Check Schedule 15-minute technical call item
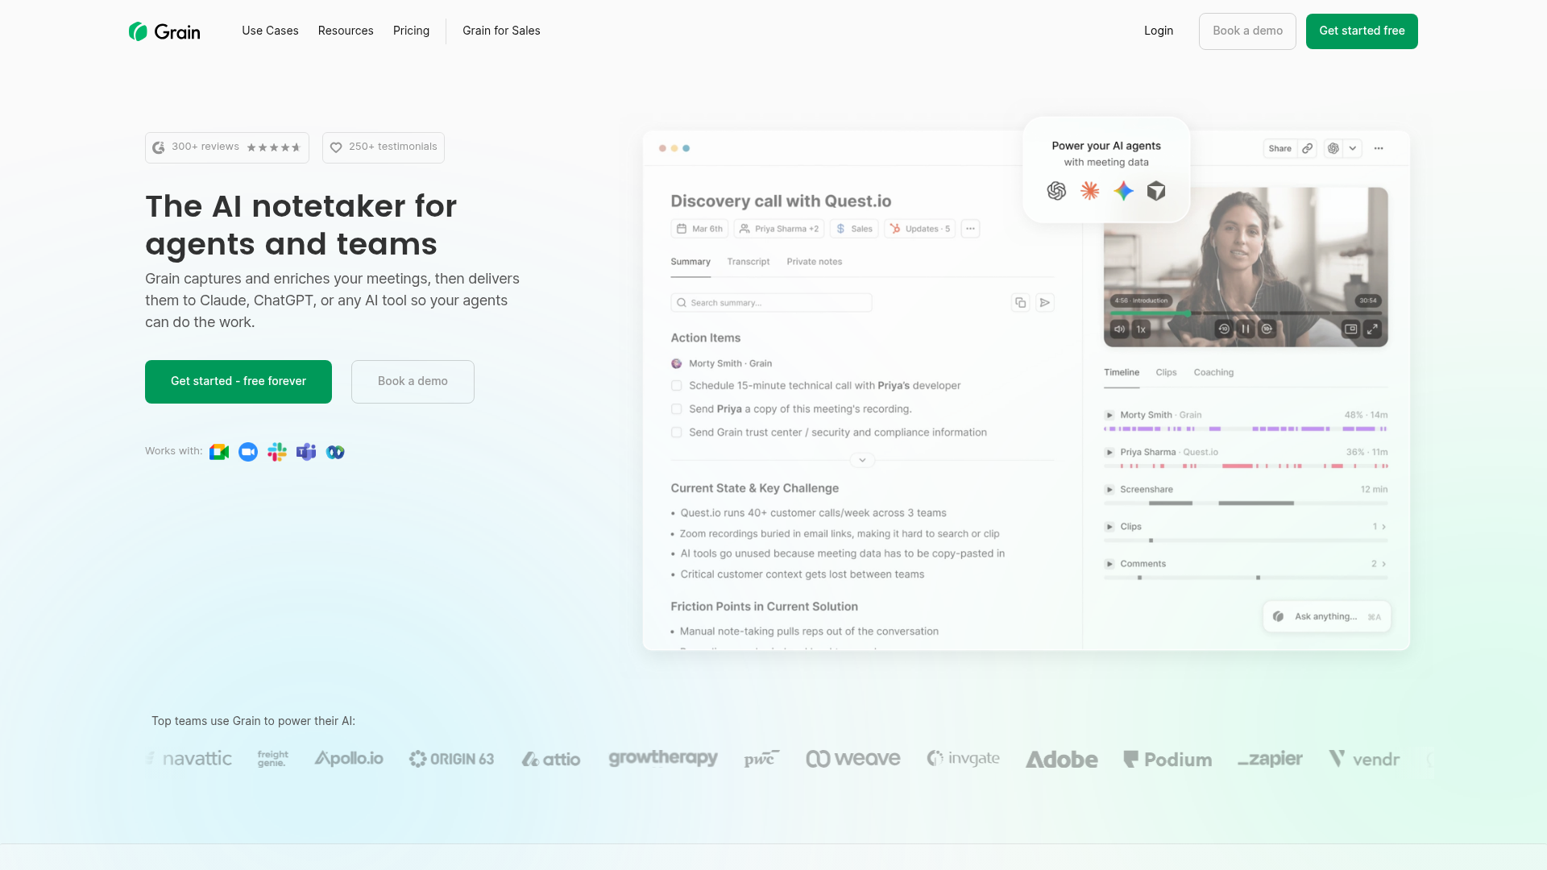1547x870 pixels. (677, 386)
